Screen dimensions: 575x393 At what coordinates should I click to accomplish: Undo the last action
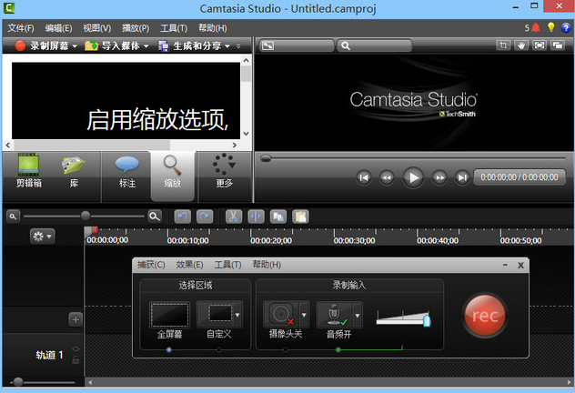(x=182, y=217)
